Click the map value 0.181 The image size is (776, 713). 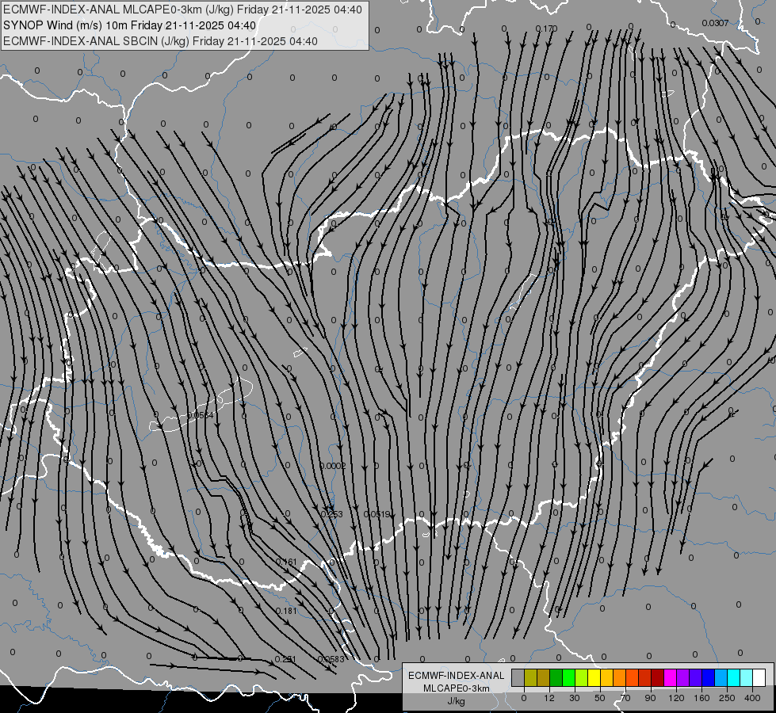(x=285, y=611)
